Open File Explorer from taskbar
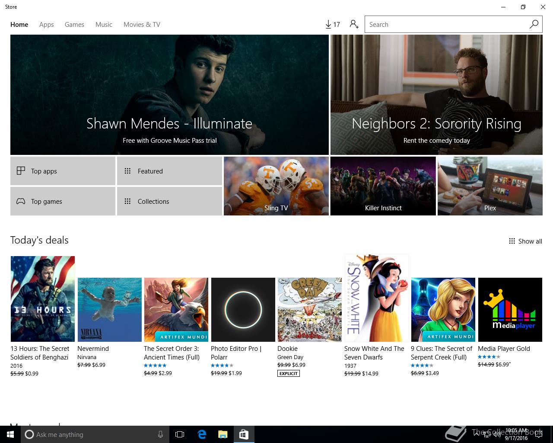Screen dimensions: 553x443 coord(223,434)
